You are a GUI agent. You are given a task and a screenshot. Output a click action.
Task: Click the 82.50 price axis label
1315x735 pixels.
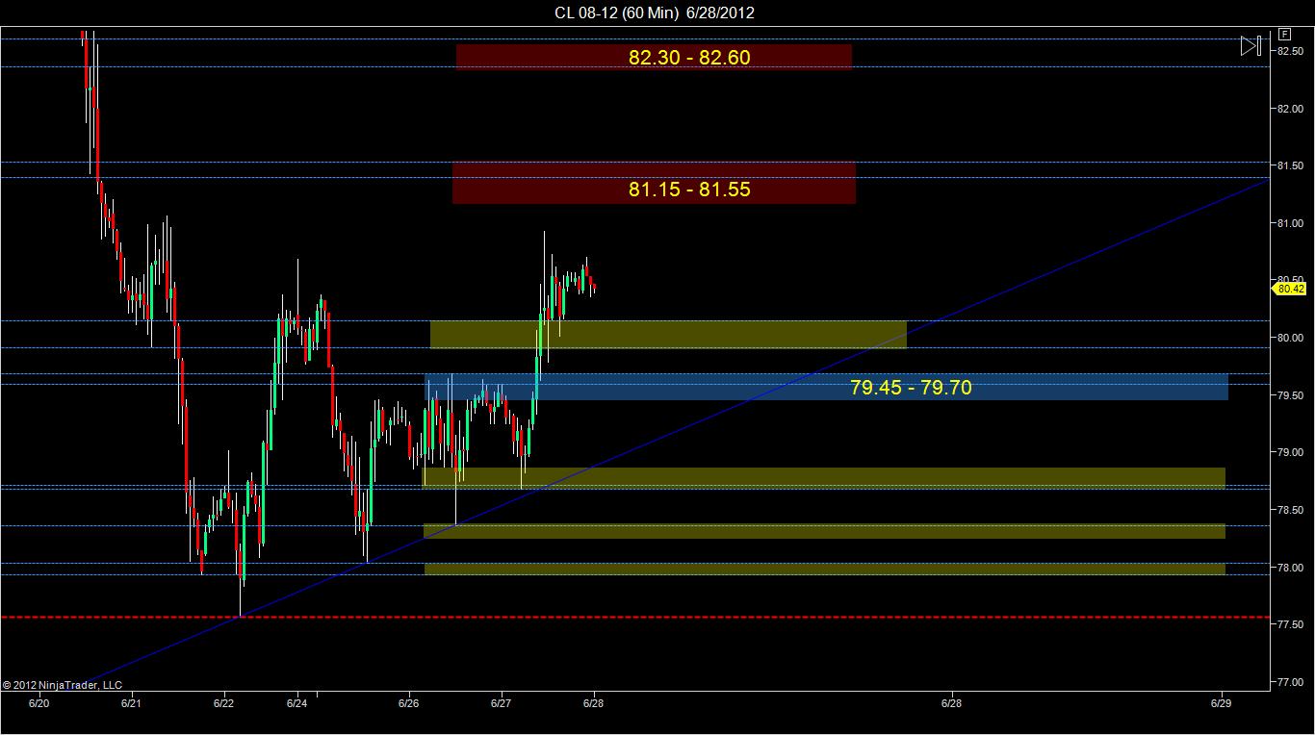tap(1290, 51)
